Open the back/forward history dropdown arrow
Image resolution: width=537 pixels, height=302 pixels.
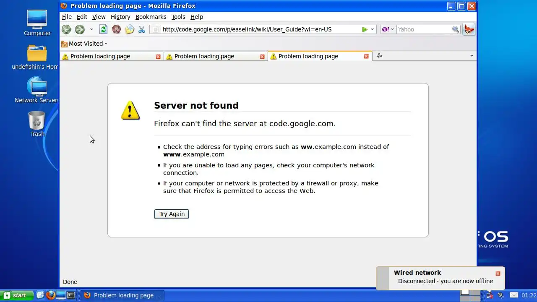(91, 29)
